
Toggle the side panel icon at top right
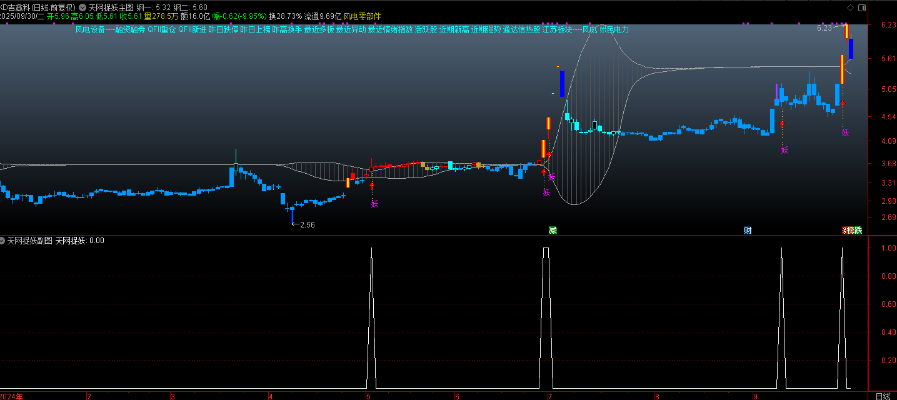coord(862,7)
